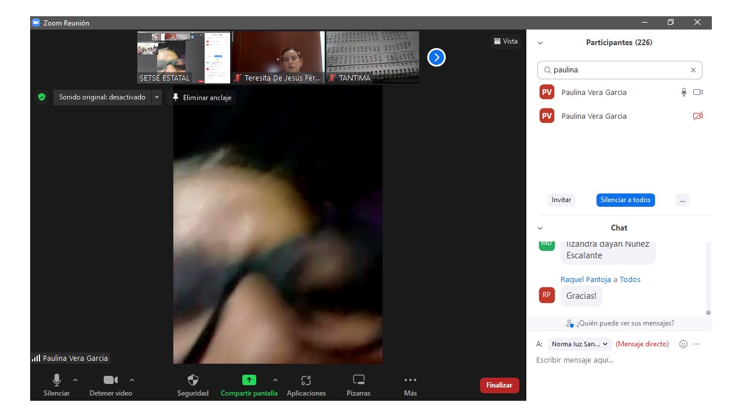Click camera icon of first Paulina Vera Garcia
Screen dimensions: 742x417
[x=698, y=92]
